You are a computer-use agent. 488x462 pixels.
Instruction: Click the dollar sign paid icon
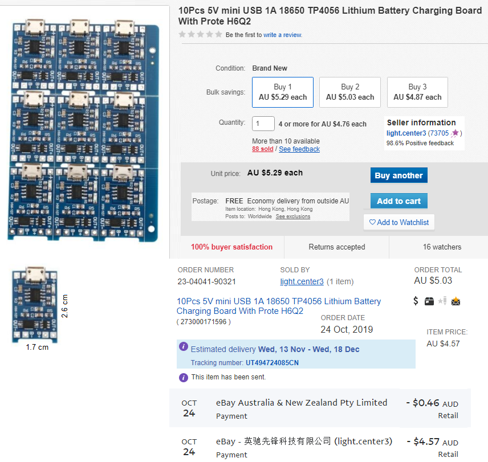point(416,301)
